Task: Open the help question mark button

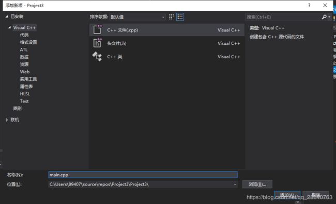Action: [309, 5]
